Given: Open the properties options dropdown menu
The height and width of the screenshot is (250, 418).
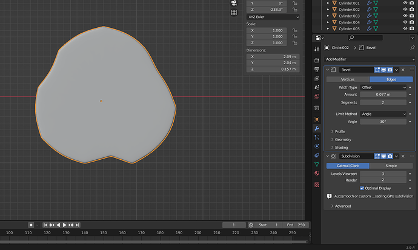Looking at the screenshot, I should (413, 38).
